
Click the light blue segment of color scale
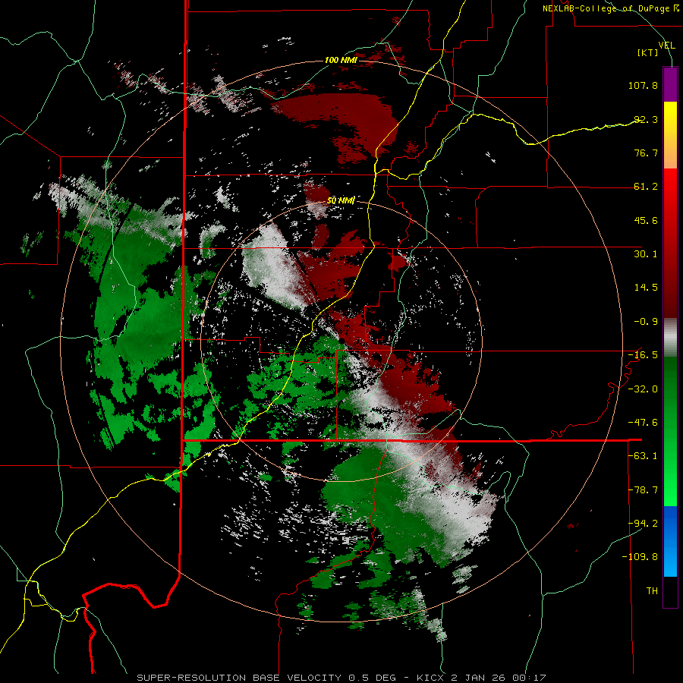point(670,562)
